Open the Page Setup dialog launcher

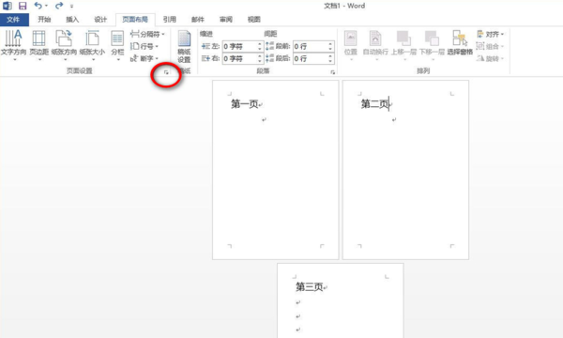point(166,72)
